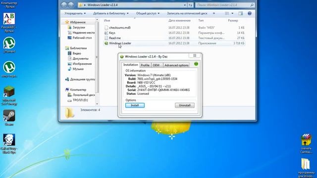Sort files by the Размер column

[x=233, y=21]
